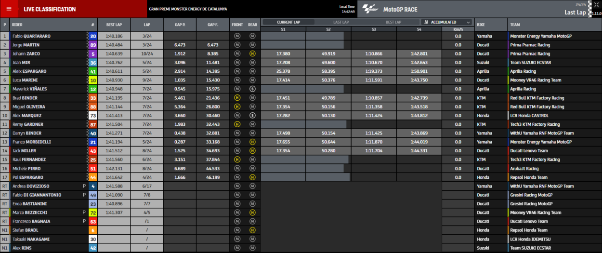The height and width of the screenshot is (253, 602).
Task: Open the Accumulated sector mode dropdown
Action: [x=447, y=22]
